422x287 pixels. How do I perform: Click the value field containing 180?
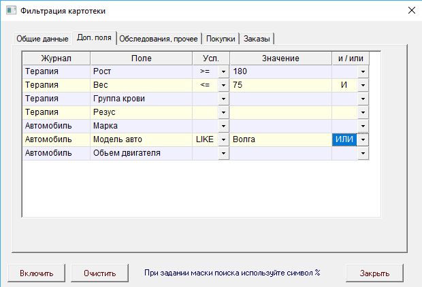pos(280,72)
